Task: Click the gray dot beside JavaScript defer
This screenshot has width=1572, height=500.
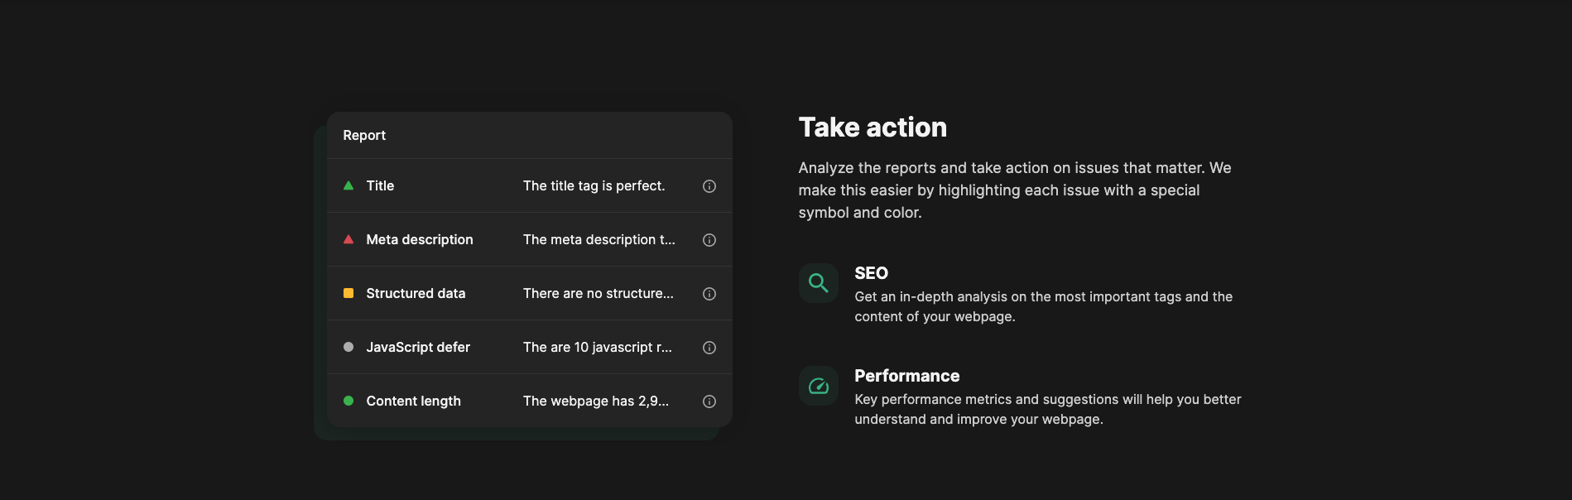Action: tap(349, 347)
